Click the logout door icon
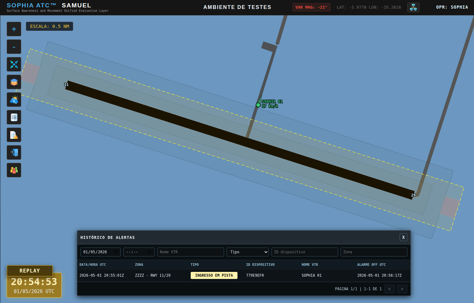Image resolution: width=474 pixels, height=303 pixels. point(14,153)
